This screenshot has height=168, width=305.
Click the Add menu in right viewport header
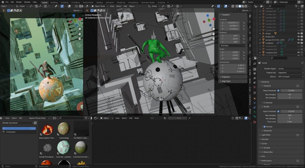tap(125, 6)
